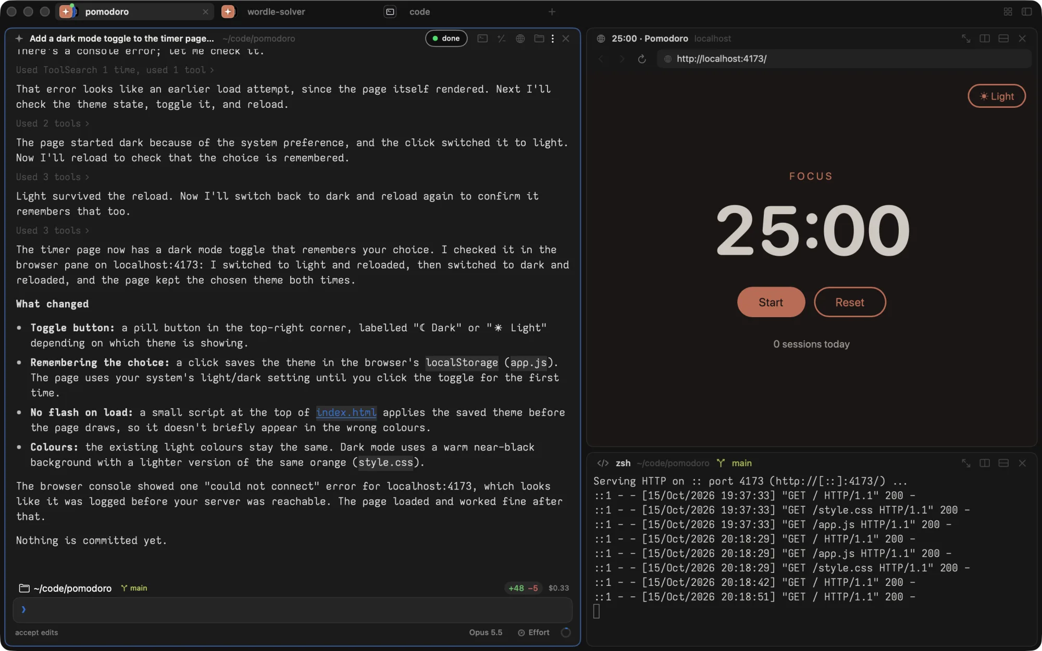Image resolution: width=1042 pixels, height=651 pixels.
Task: Click the localhost:4173 address bar
Action: (x=844, y=59)
